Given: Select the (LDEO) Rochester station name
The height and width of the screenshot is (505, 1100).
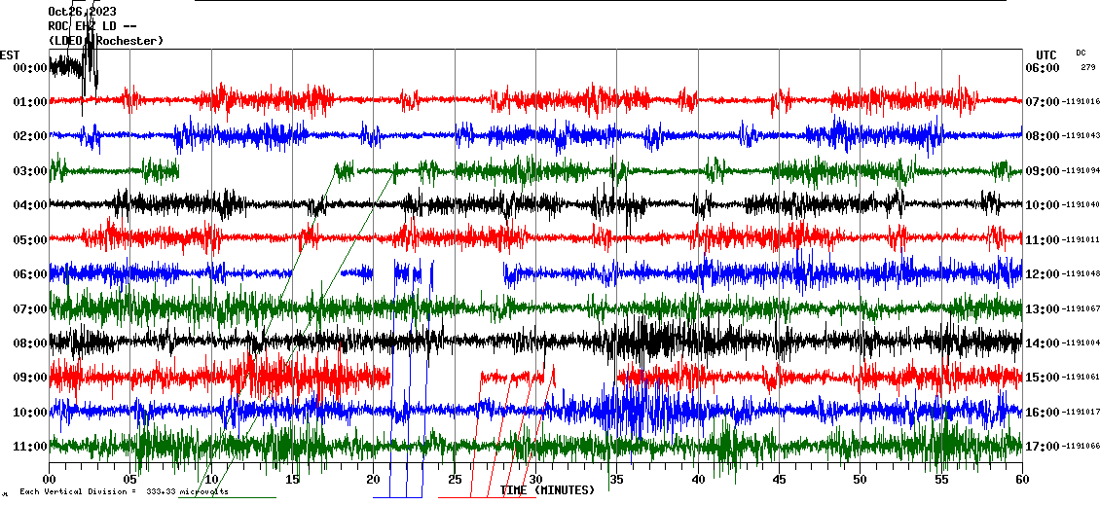Looking at the screenshot, I should click(105, 41).
